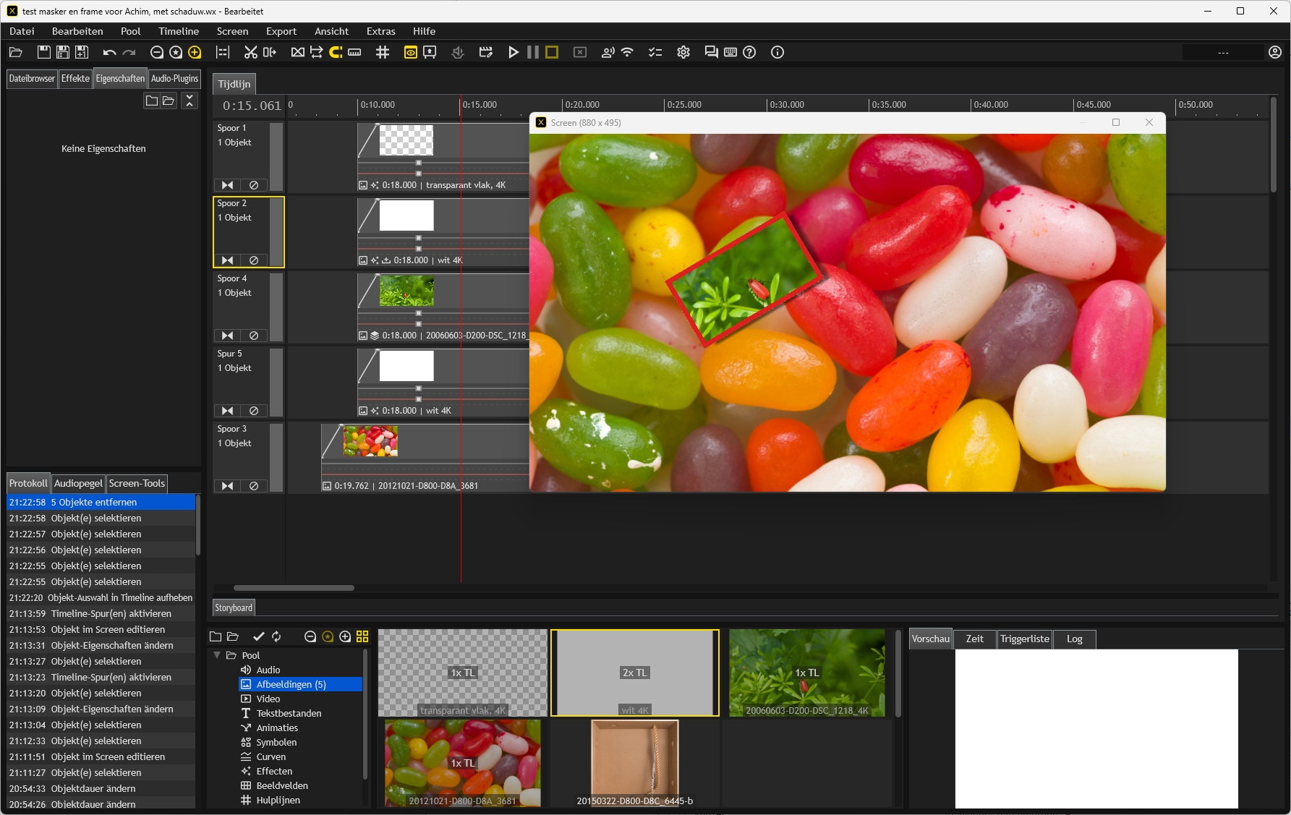Viewport: 1291px width, 815px height.
Task: Click the Storyboard button
Action: tap(234, 607)
